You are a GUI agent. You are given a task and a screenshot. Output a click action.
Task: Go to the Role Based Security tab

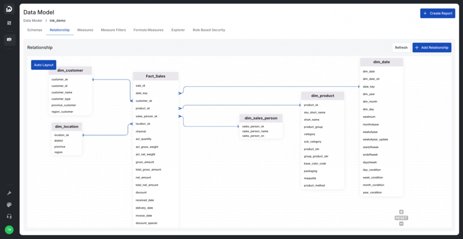tap(208, 30)
